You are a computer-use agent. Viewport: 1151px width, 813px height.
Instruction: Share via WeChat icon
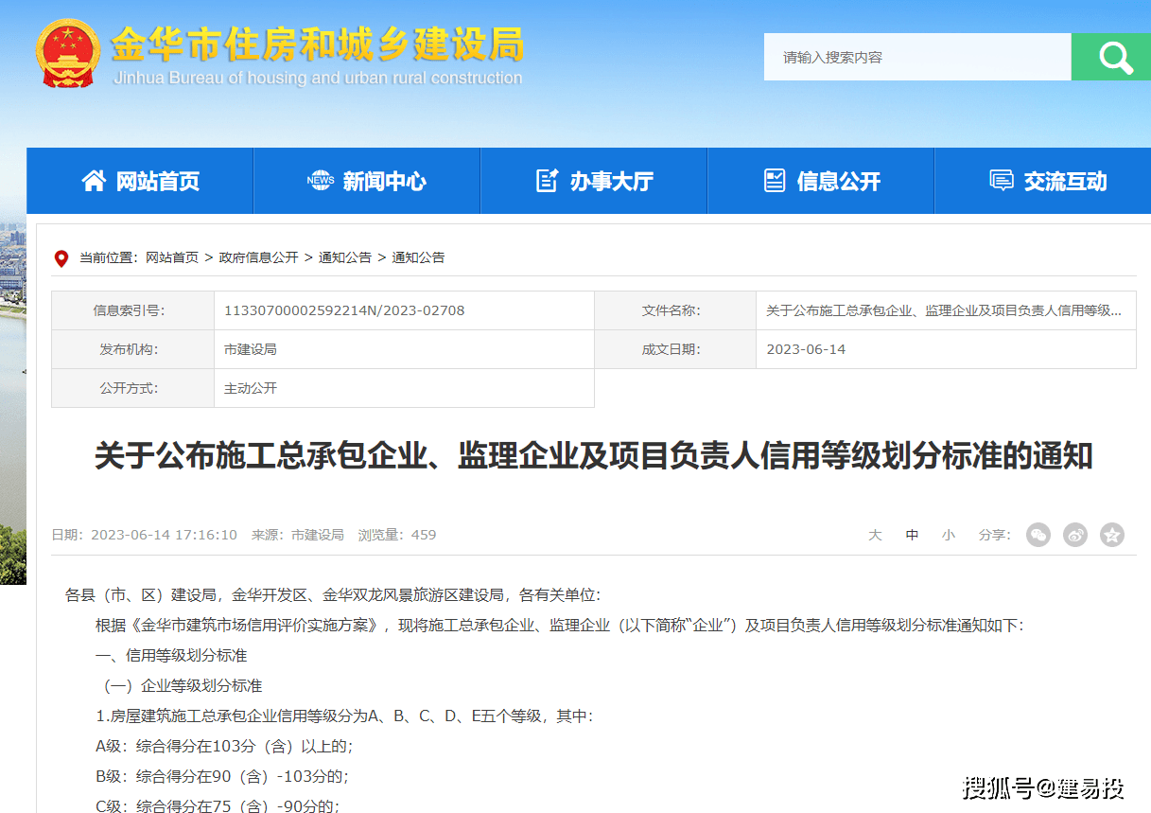pyautogui.click(x=1038, y=535)
